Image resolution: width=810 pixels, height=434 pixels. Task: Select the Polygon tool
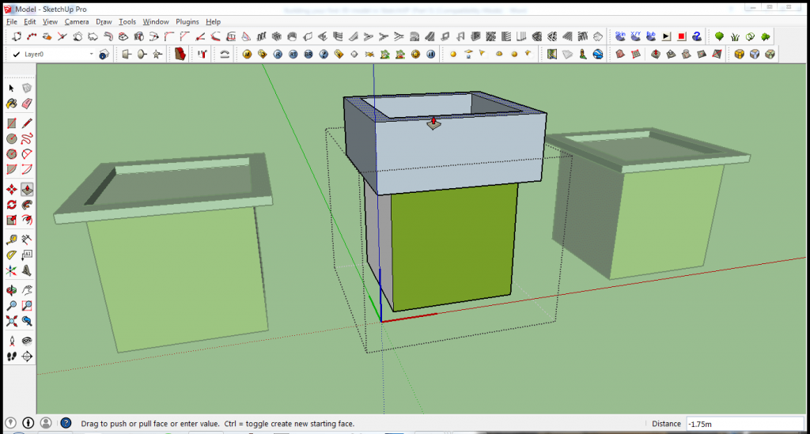pos(11,154)
